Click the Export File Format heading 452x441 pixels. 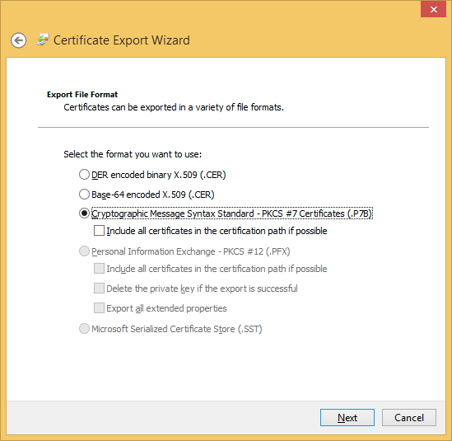point(82,94)
